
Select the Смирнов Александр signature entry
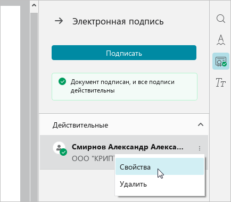point(124,153)
